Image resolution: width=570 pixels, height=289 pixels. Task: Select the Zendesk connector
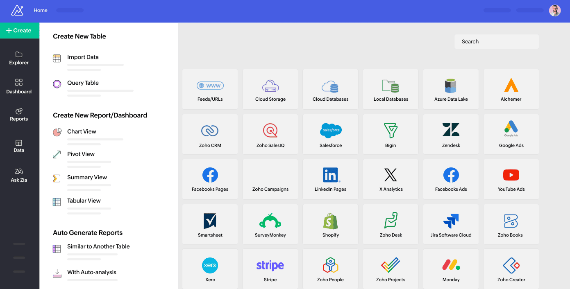coord(451,134)
